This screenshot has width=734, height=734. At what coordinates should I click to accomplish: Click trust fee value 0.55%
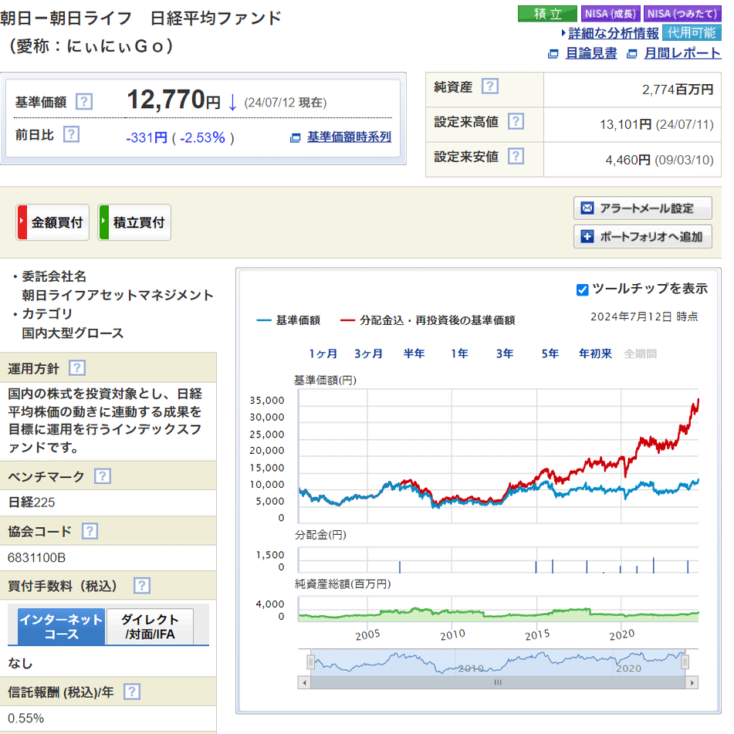pos(25,718)
